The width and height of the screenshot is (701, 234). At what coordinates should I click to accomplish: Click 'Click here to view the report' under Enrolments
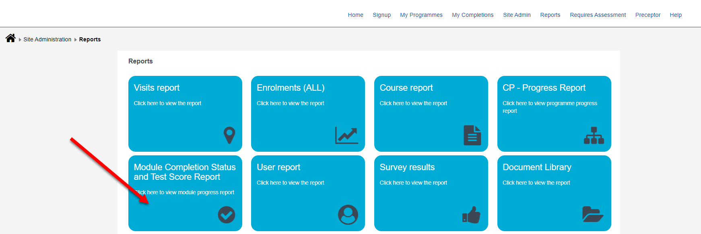pyautogui.click(x=291, y=103)
